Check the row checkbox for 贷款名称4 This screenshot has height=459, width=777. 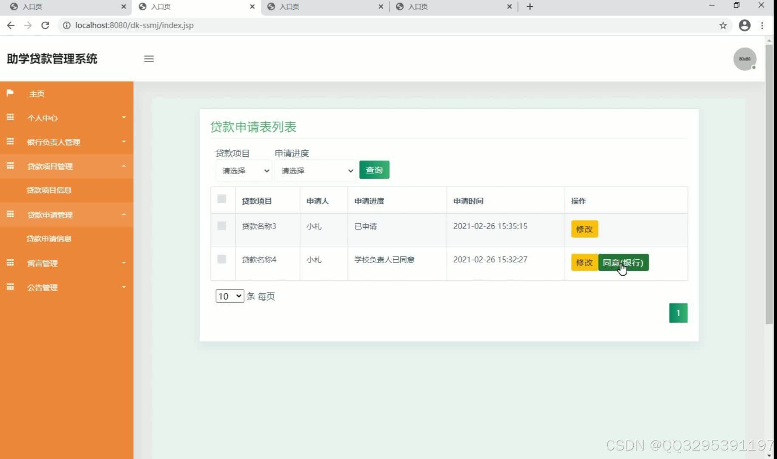[221, 259]
